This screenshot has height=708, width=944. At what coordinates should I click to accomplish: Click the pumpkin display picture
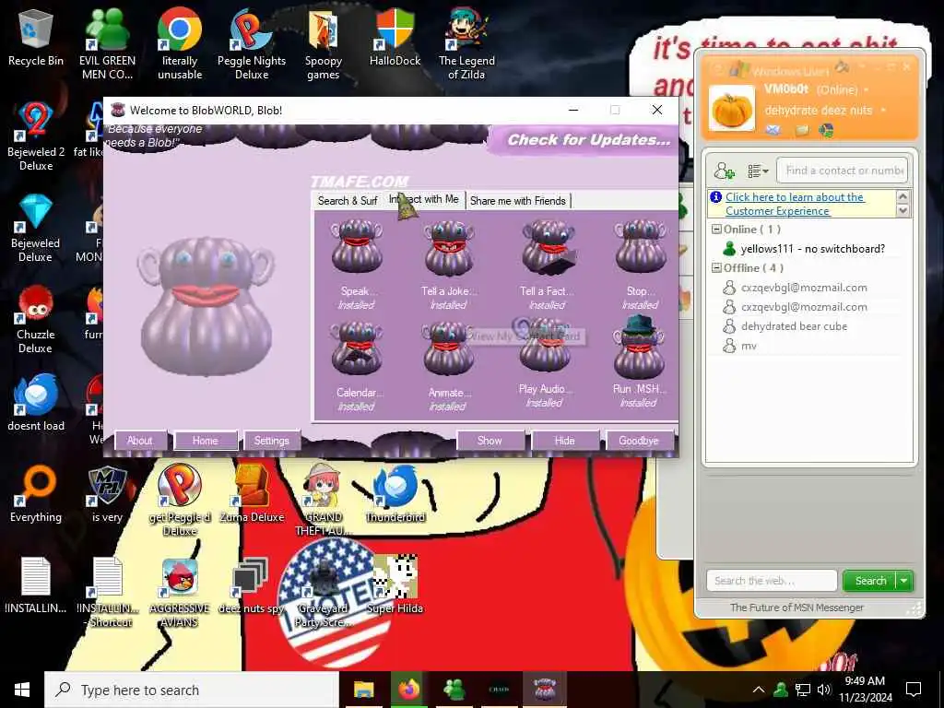click(731, 109)
